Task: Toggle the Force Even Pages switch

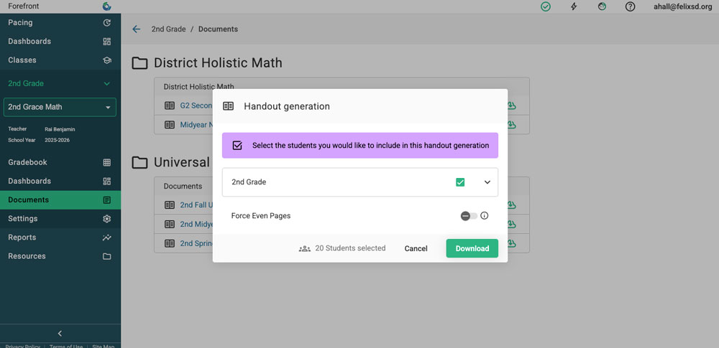Action: point(469,215)
